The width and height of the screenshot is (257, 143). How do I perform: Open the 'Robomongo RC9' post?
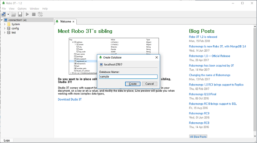pos(199,113)
